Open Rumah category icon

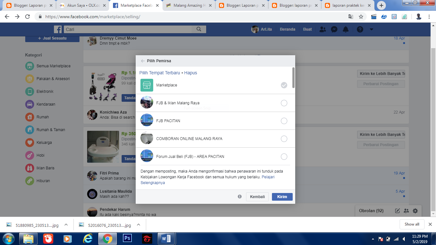tap(29, 117)
